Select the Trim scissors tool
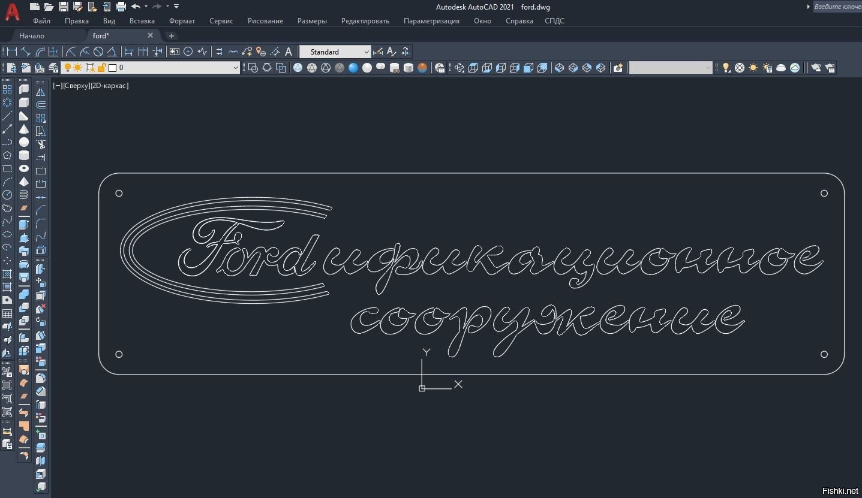This screenshot has height=498, width=862. [41, 144]
